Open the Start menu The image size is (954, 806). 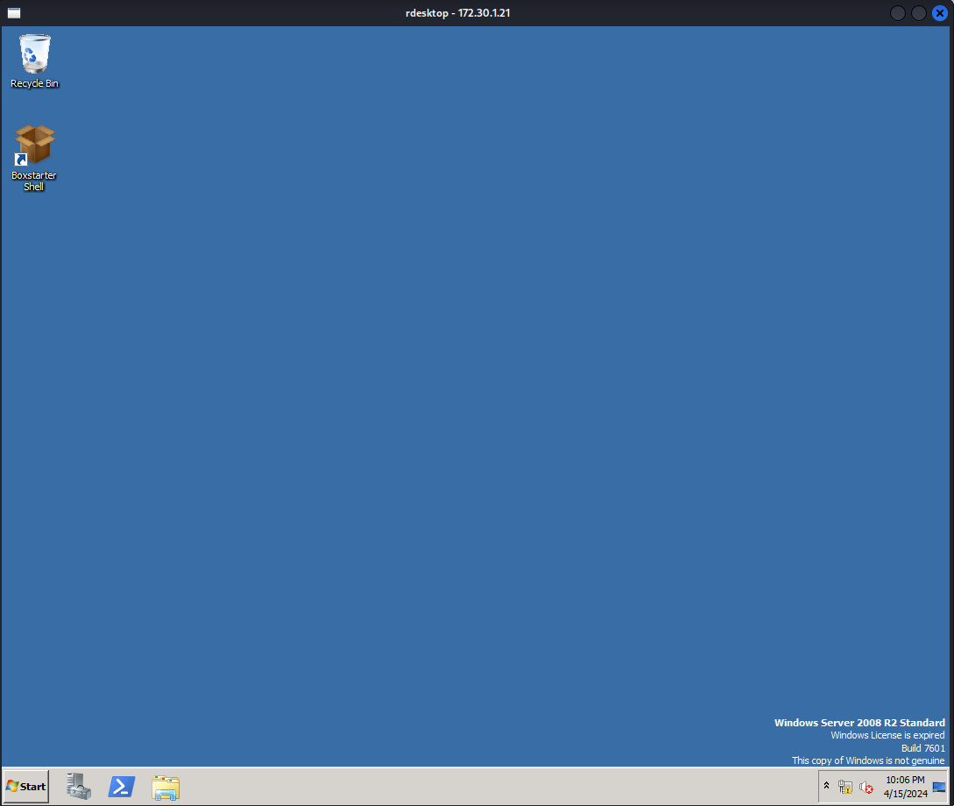pyautogui.click(x=26, y=786)
